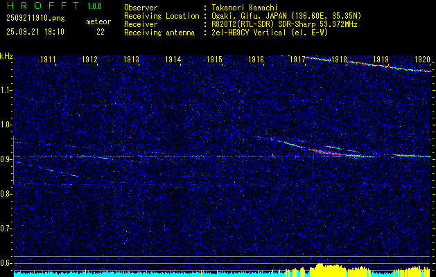Select the 0.9 frequency axis label

pyautogui.click(x=7, y=159)
